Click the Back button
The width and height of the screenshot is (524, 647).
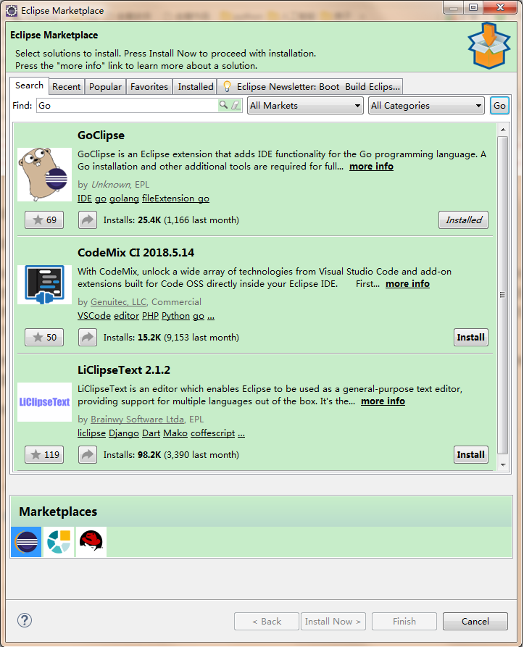[x=267, y=622]
